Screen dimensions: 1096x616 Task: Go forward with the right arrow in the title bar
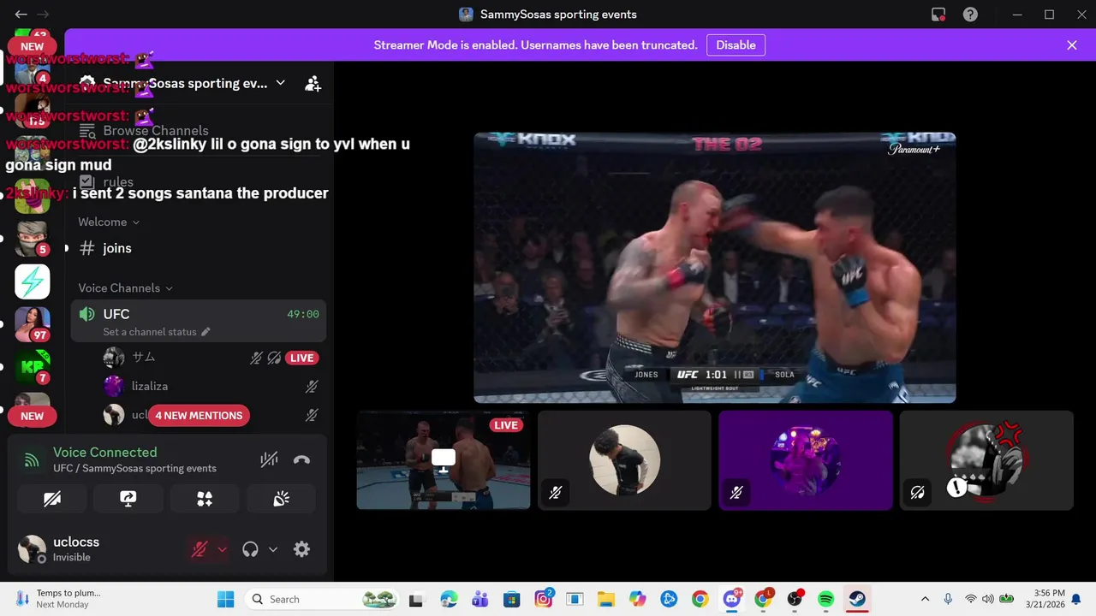43,15
